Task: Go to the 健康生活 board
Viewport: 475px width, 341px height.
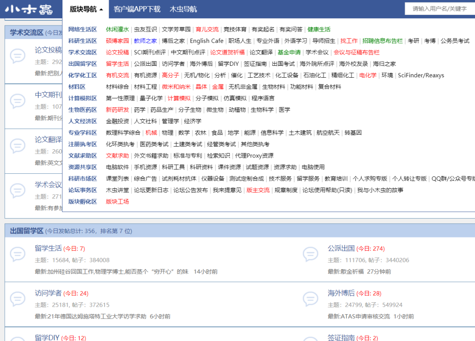Action: (x=319, y=29)
